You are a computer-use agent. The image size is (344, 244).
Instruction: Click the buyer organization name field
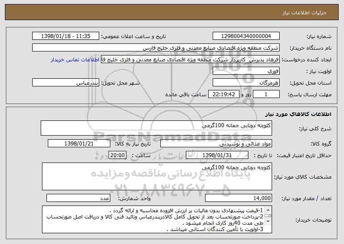pos(156,48)
